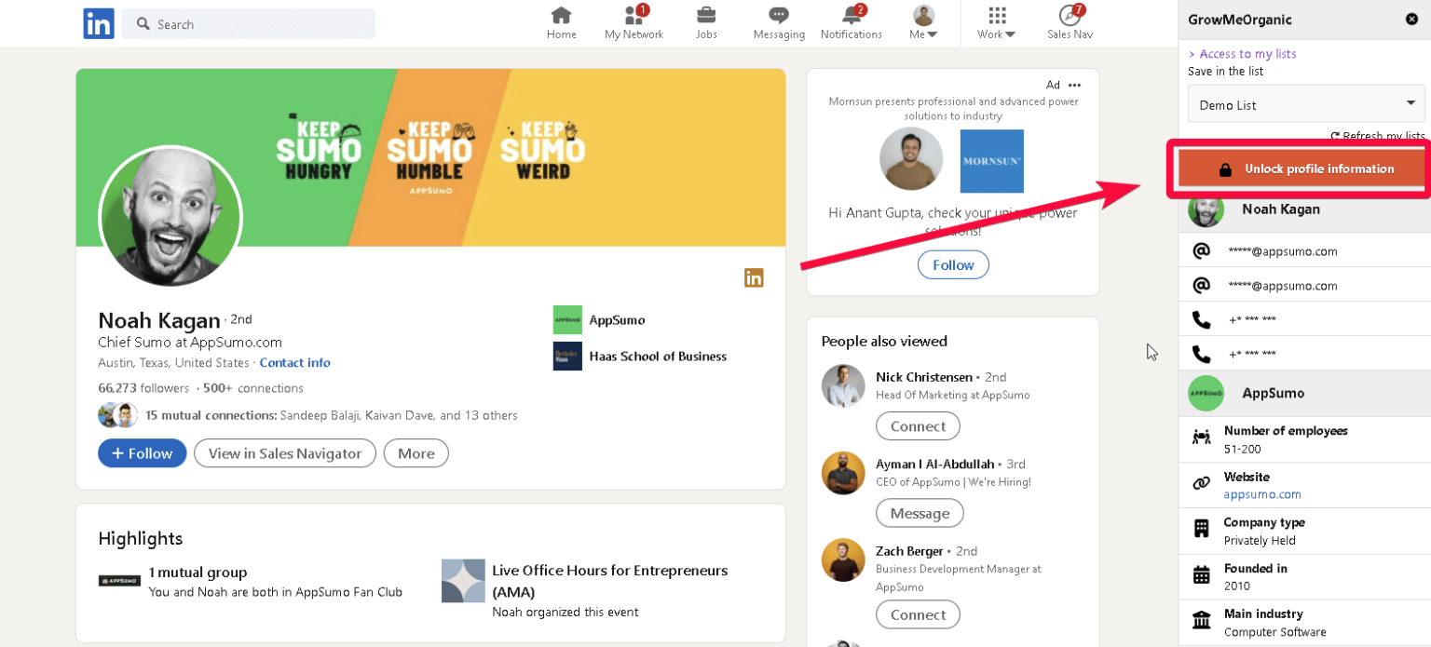
Task: Click the Unlock profile information button
Action: pos(1302,168)
